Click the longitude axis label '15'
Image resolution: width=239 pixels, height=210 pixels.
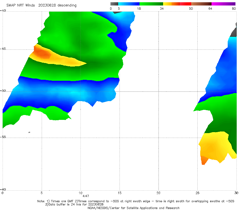pos(119,193)
